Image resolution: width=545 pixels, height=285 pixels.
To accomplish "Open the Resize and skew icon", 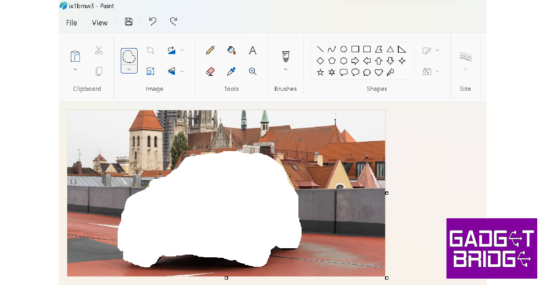I will click(150, 71).
